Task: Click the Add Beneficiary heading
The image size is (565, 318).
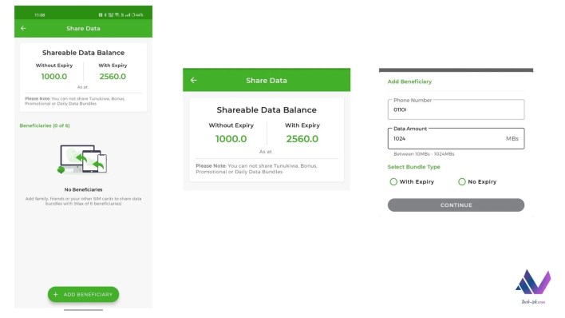Action: coord(409,81)
